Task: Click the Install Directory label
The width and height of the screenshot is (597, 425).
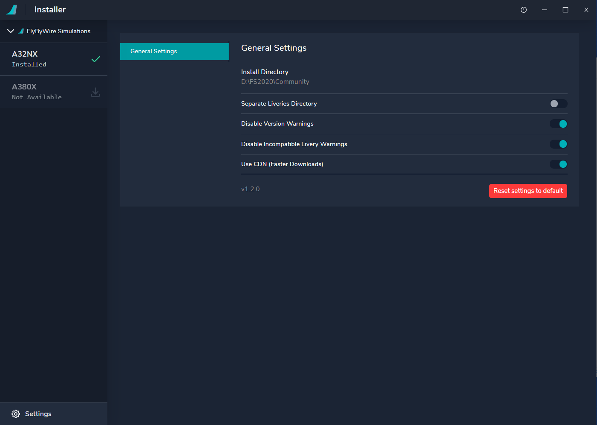Action: [x=265, y=72]
